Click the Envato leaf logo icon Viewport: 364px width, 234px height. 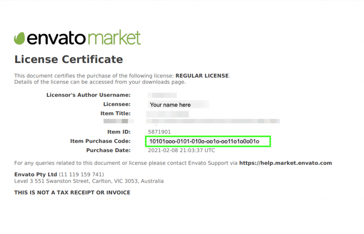point(19,38)
